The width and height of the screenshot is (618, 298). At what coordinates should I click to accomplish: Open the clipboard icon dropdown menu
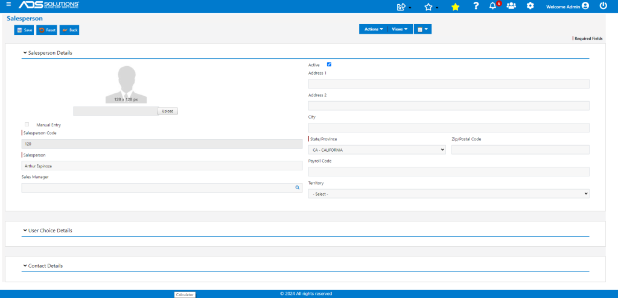click(x=422, y=29)
